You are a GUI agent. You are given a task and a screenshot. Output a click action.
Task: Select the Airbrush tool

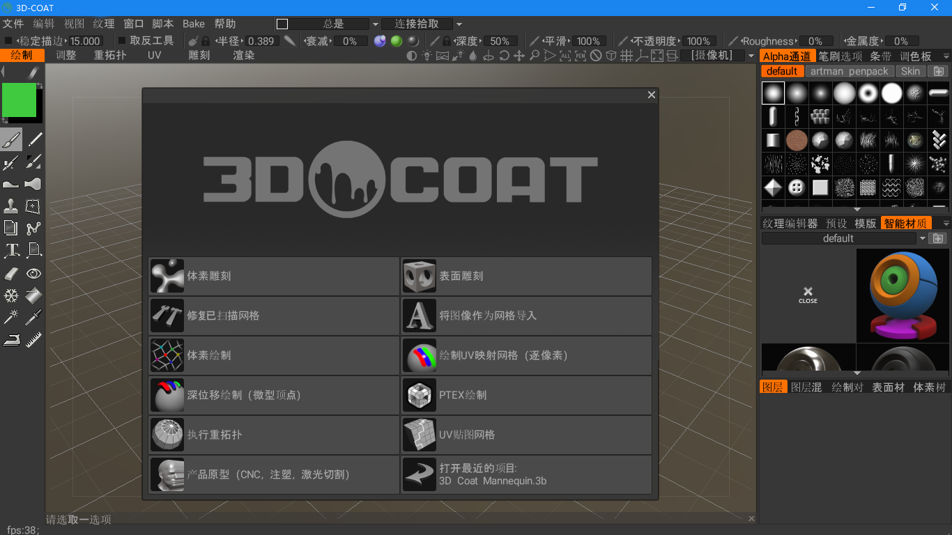coord(11,162)
